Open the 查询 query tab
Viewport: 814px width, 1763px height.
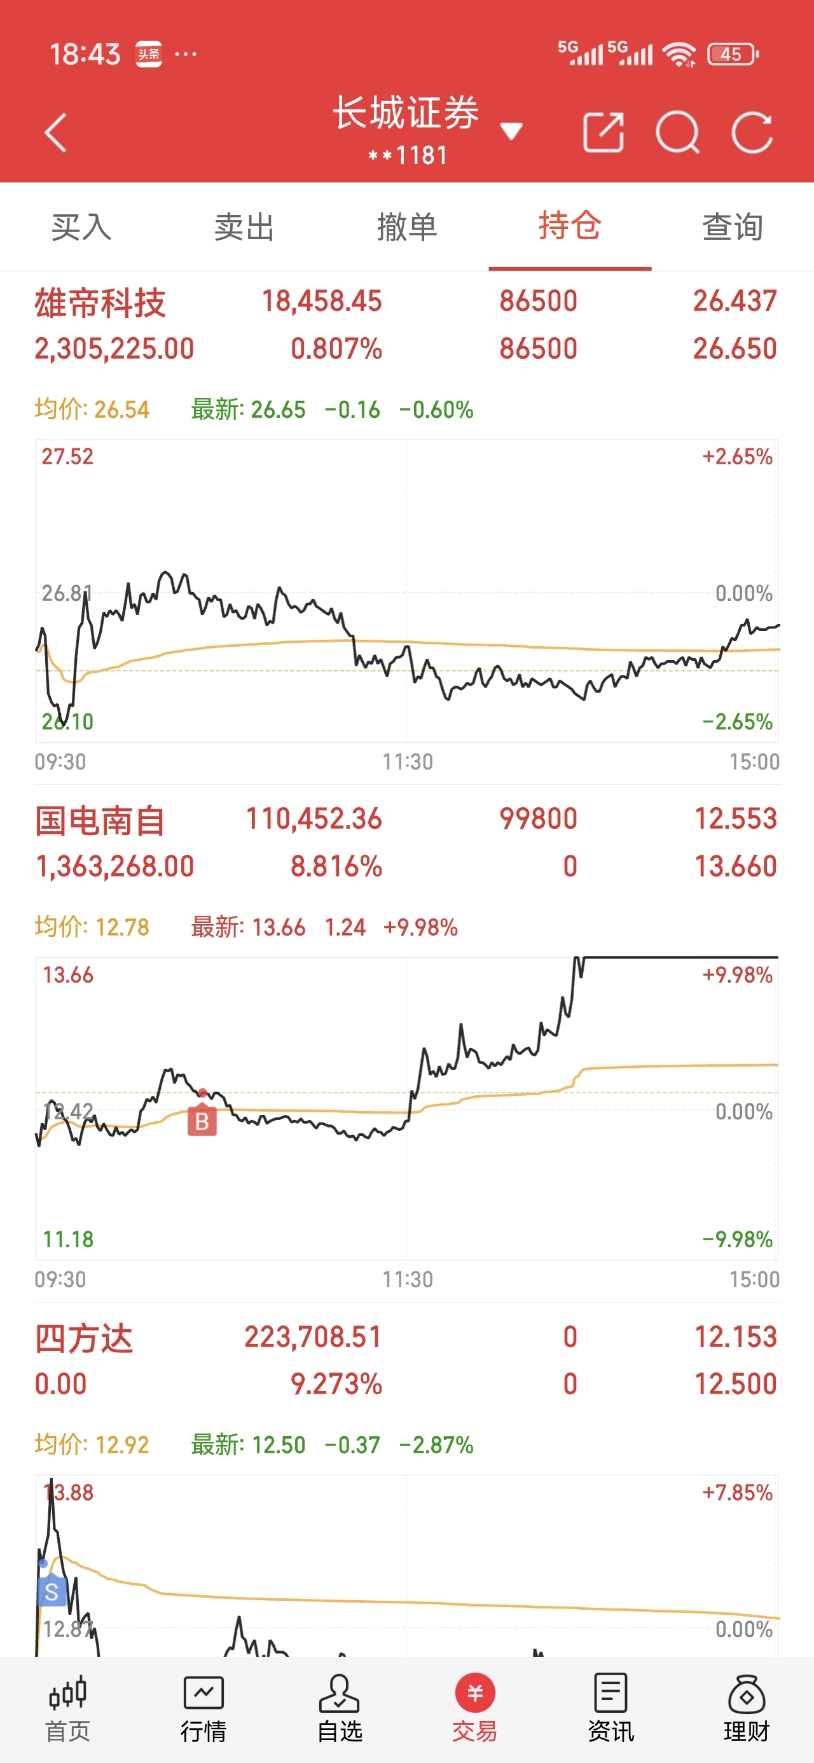(733, 226)
